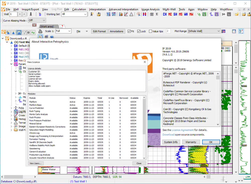Image resolution: width=251 pixels, height=184 pixels.
Task: Collapse the DownLoadLy.iR database tree node
Action: (x=3, y=38)
